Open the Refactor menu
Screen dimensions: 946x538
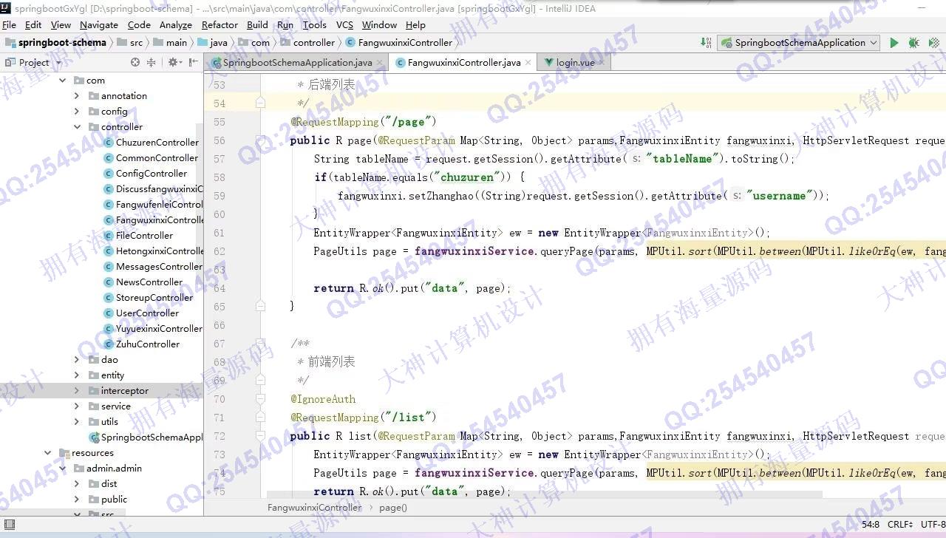coord(220,24)
